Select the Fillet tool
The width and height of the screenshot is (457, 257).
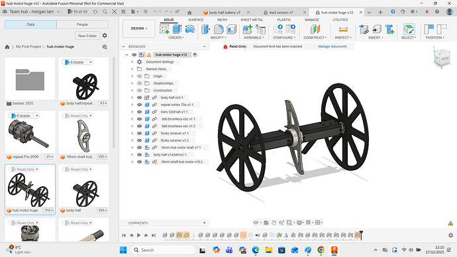coord(219,29)
